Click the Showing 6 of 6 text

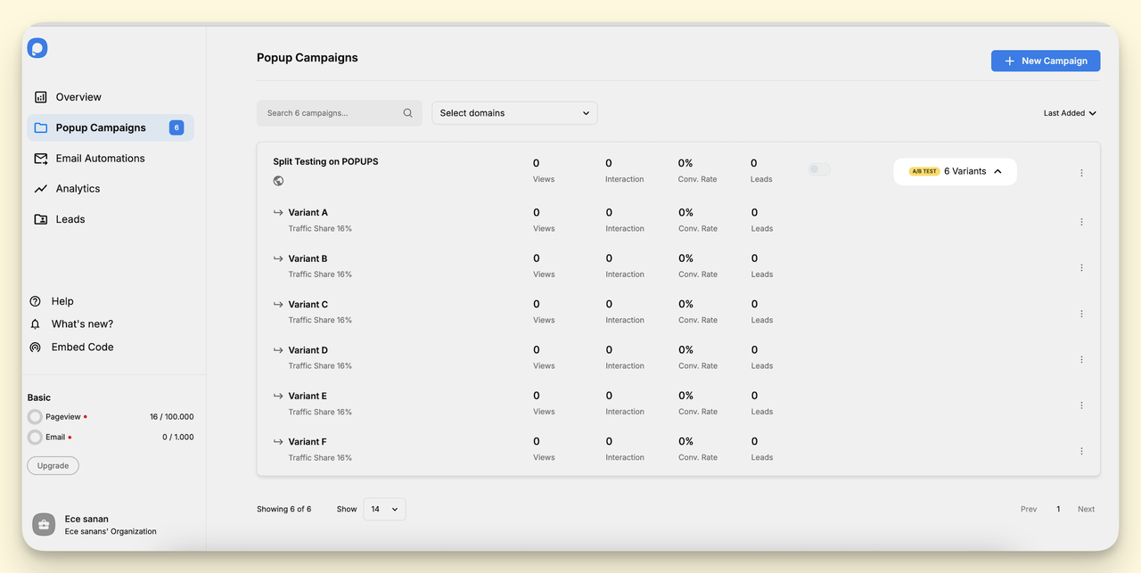click(x=284, y=510)
